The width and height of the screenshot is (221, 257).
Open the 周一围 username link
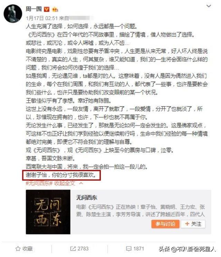34,9
